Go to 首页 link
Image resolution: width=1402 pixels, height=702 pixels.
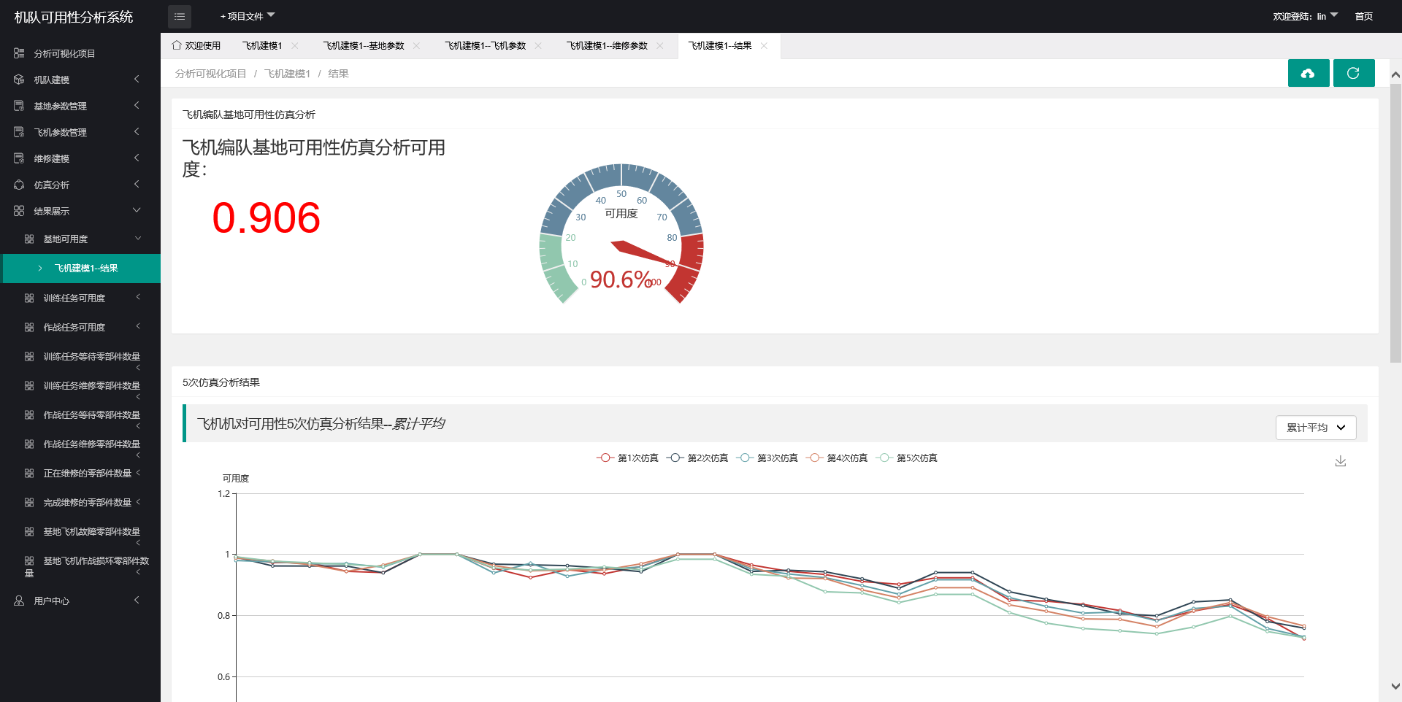[1364, 16]
